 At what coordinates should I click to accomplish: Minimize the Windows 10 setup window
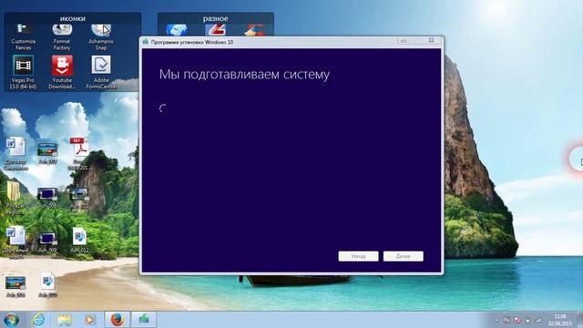404,40
